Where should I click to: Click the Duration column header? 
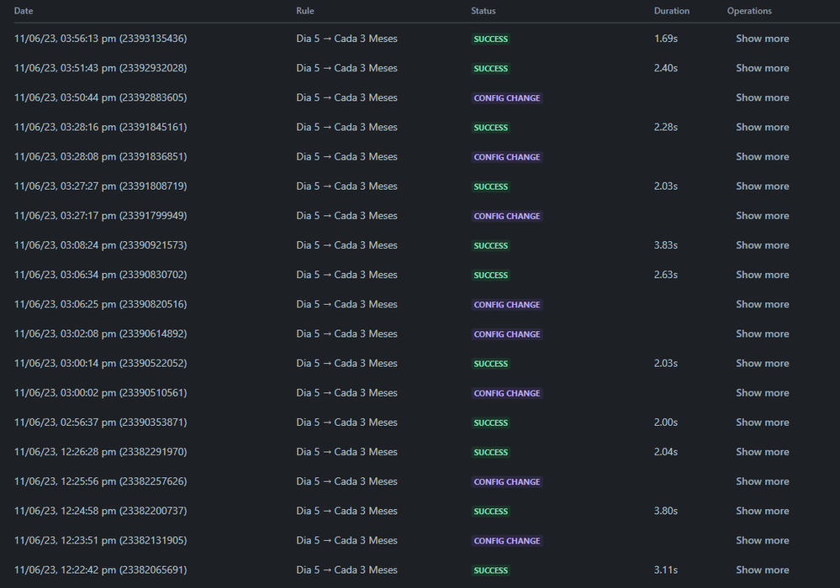point(671,11)
